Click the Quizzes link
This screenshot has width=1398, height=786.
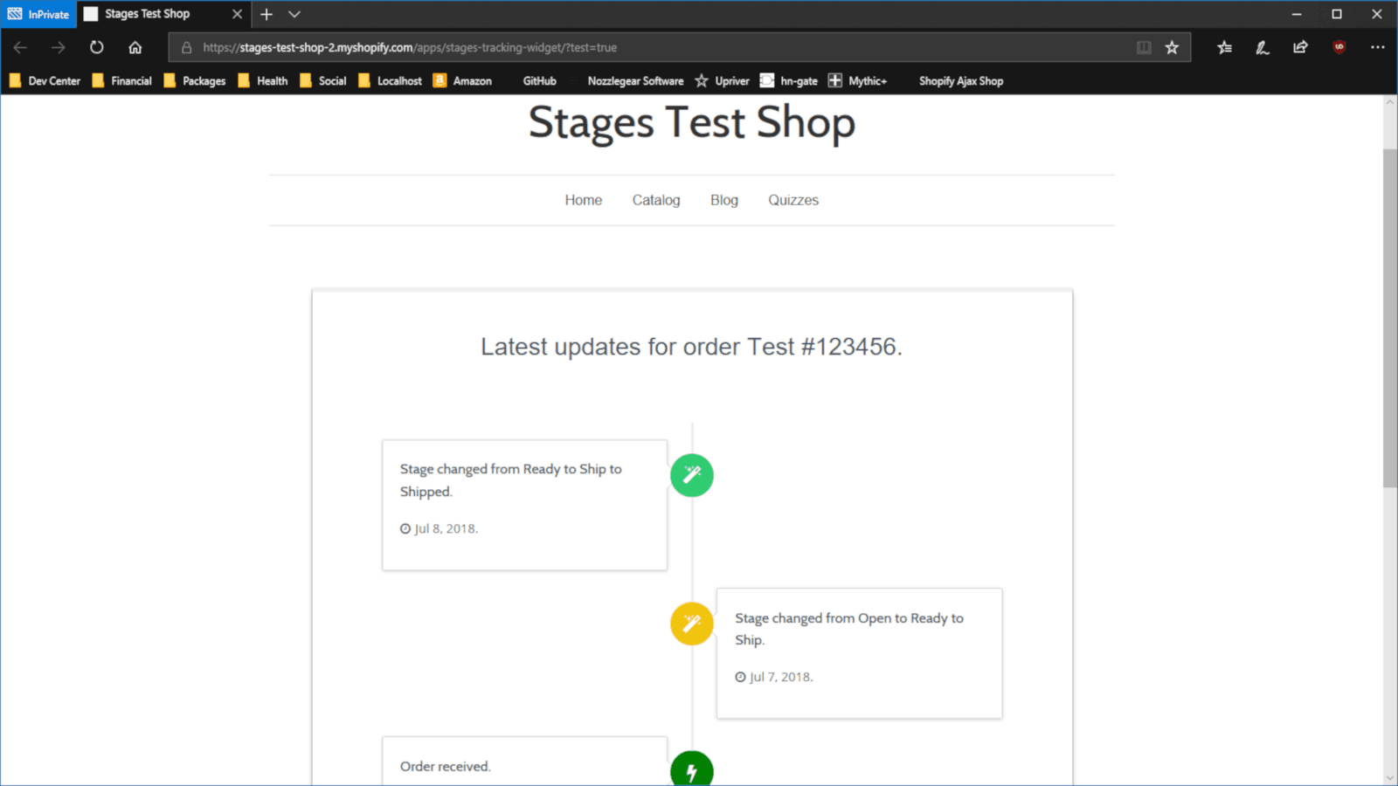tap(792, 199)
